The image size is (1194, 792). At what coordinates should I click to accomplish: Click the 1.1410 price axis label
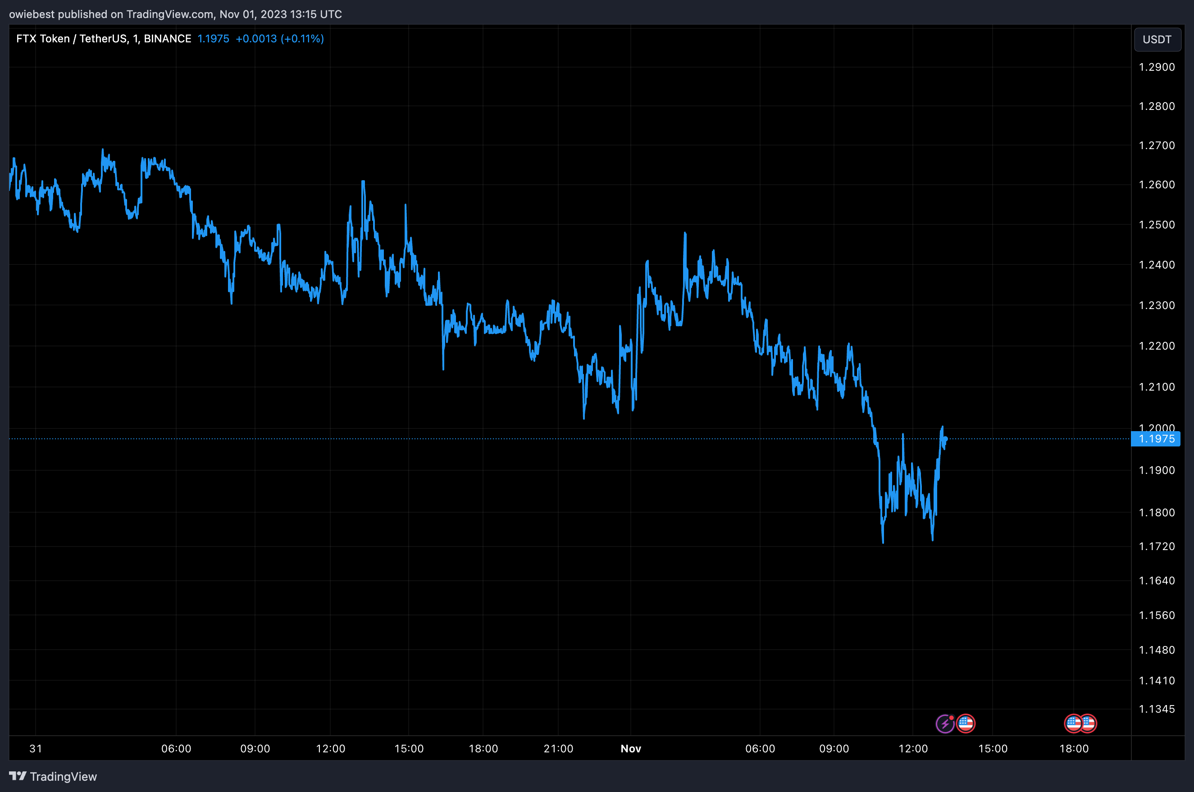[x=1157, y=681]
